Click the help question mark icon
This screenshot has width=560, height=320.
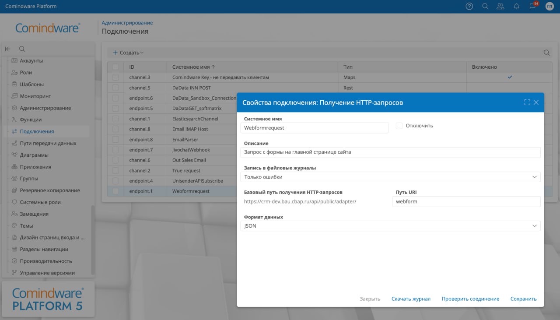(x=469, y=6)
